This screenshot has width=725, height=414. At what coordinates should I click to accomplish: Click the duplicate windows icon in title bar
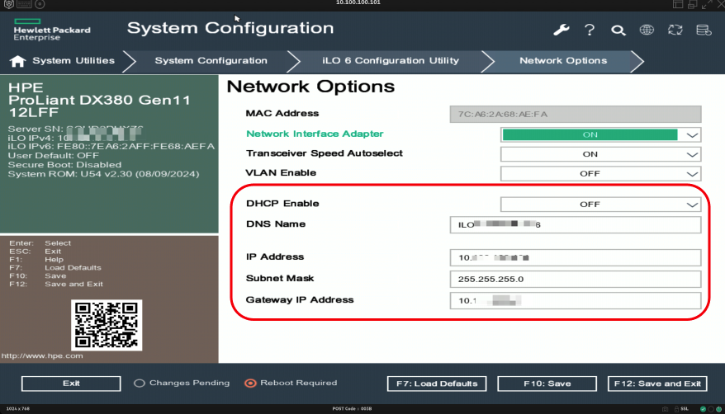coord(692,4)
